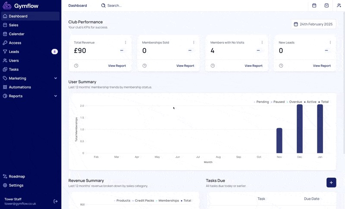Click the add user icon top right
345x209 pixels.
pyautogui.click(x=339, y=6)
